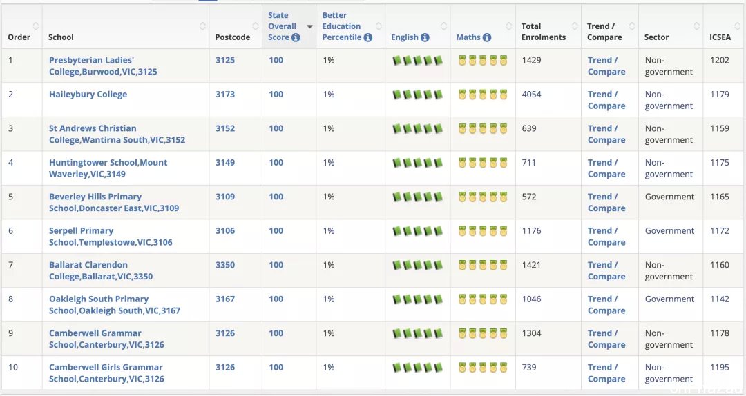746x396 pixels.
Task: Sort by Trend / Compare column arrows
Action: pyautogui.click(x=632, y=26)
